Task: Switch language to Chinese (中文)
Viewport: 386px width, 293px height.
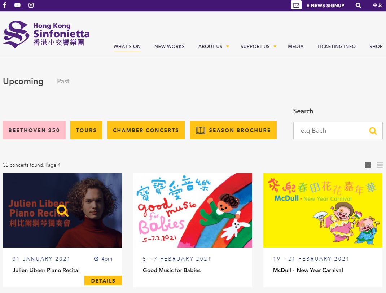Action: [377, 5]
